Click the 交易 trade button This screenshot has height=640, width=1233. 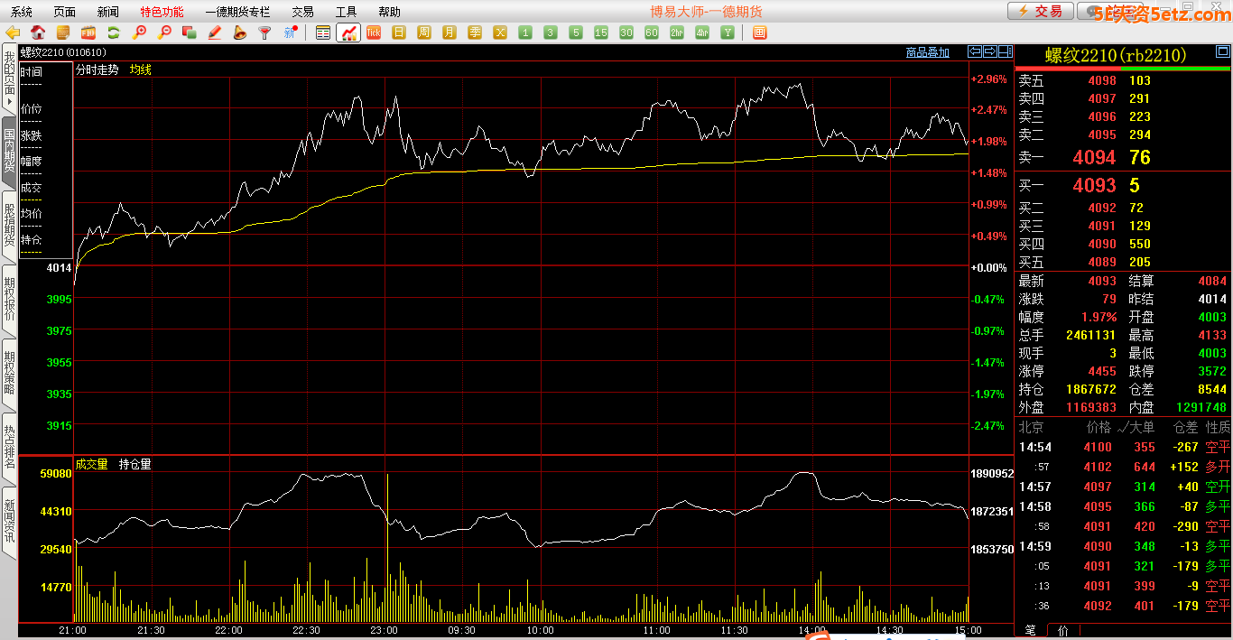(1041, 11)
